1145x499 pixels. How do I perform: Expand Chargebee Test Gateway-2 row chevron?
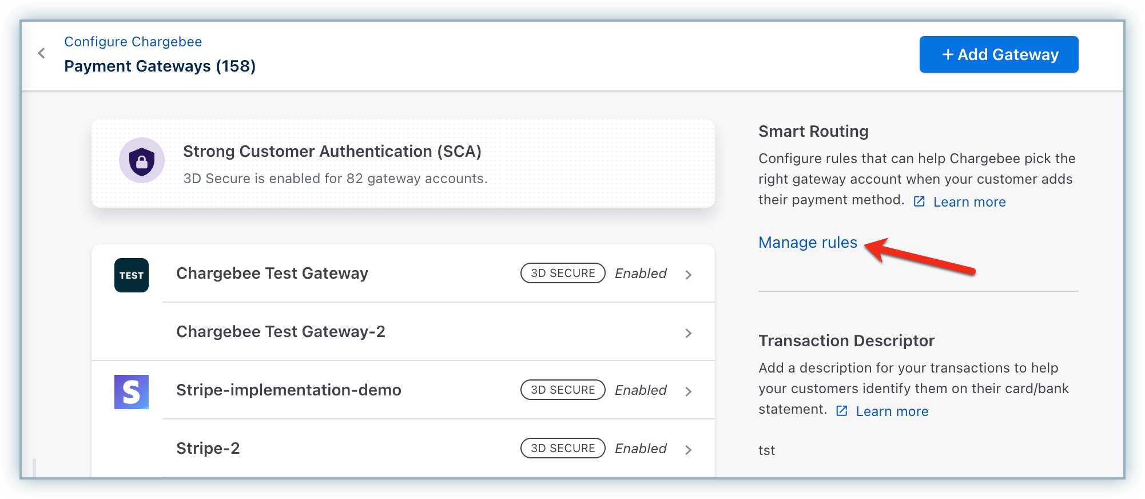pyautogui.click(x=689, y=333)
